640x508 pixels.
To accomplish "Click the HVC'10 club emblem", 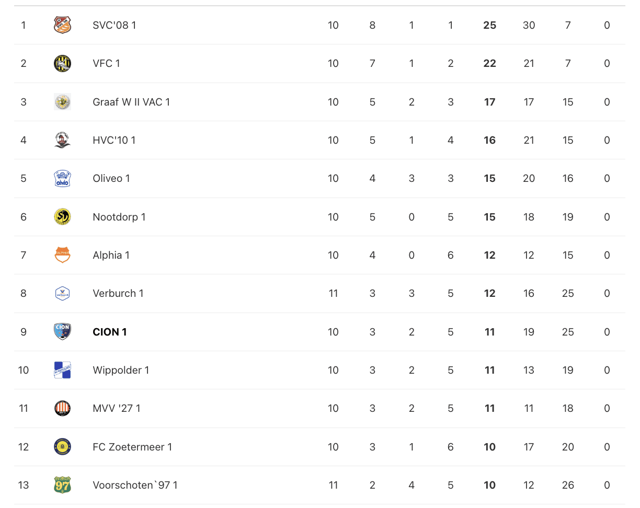I will 62,140.
